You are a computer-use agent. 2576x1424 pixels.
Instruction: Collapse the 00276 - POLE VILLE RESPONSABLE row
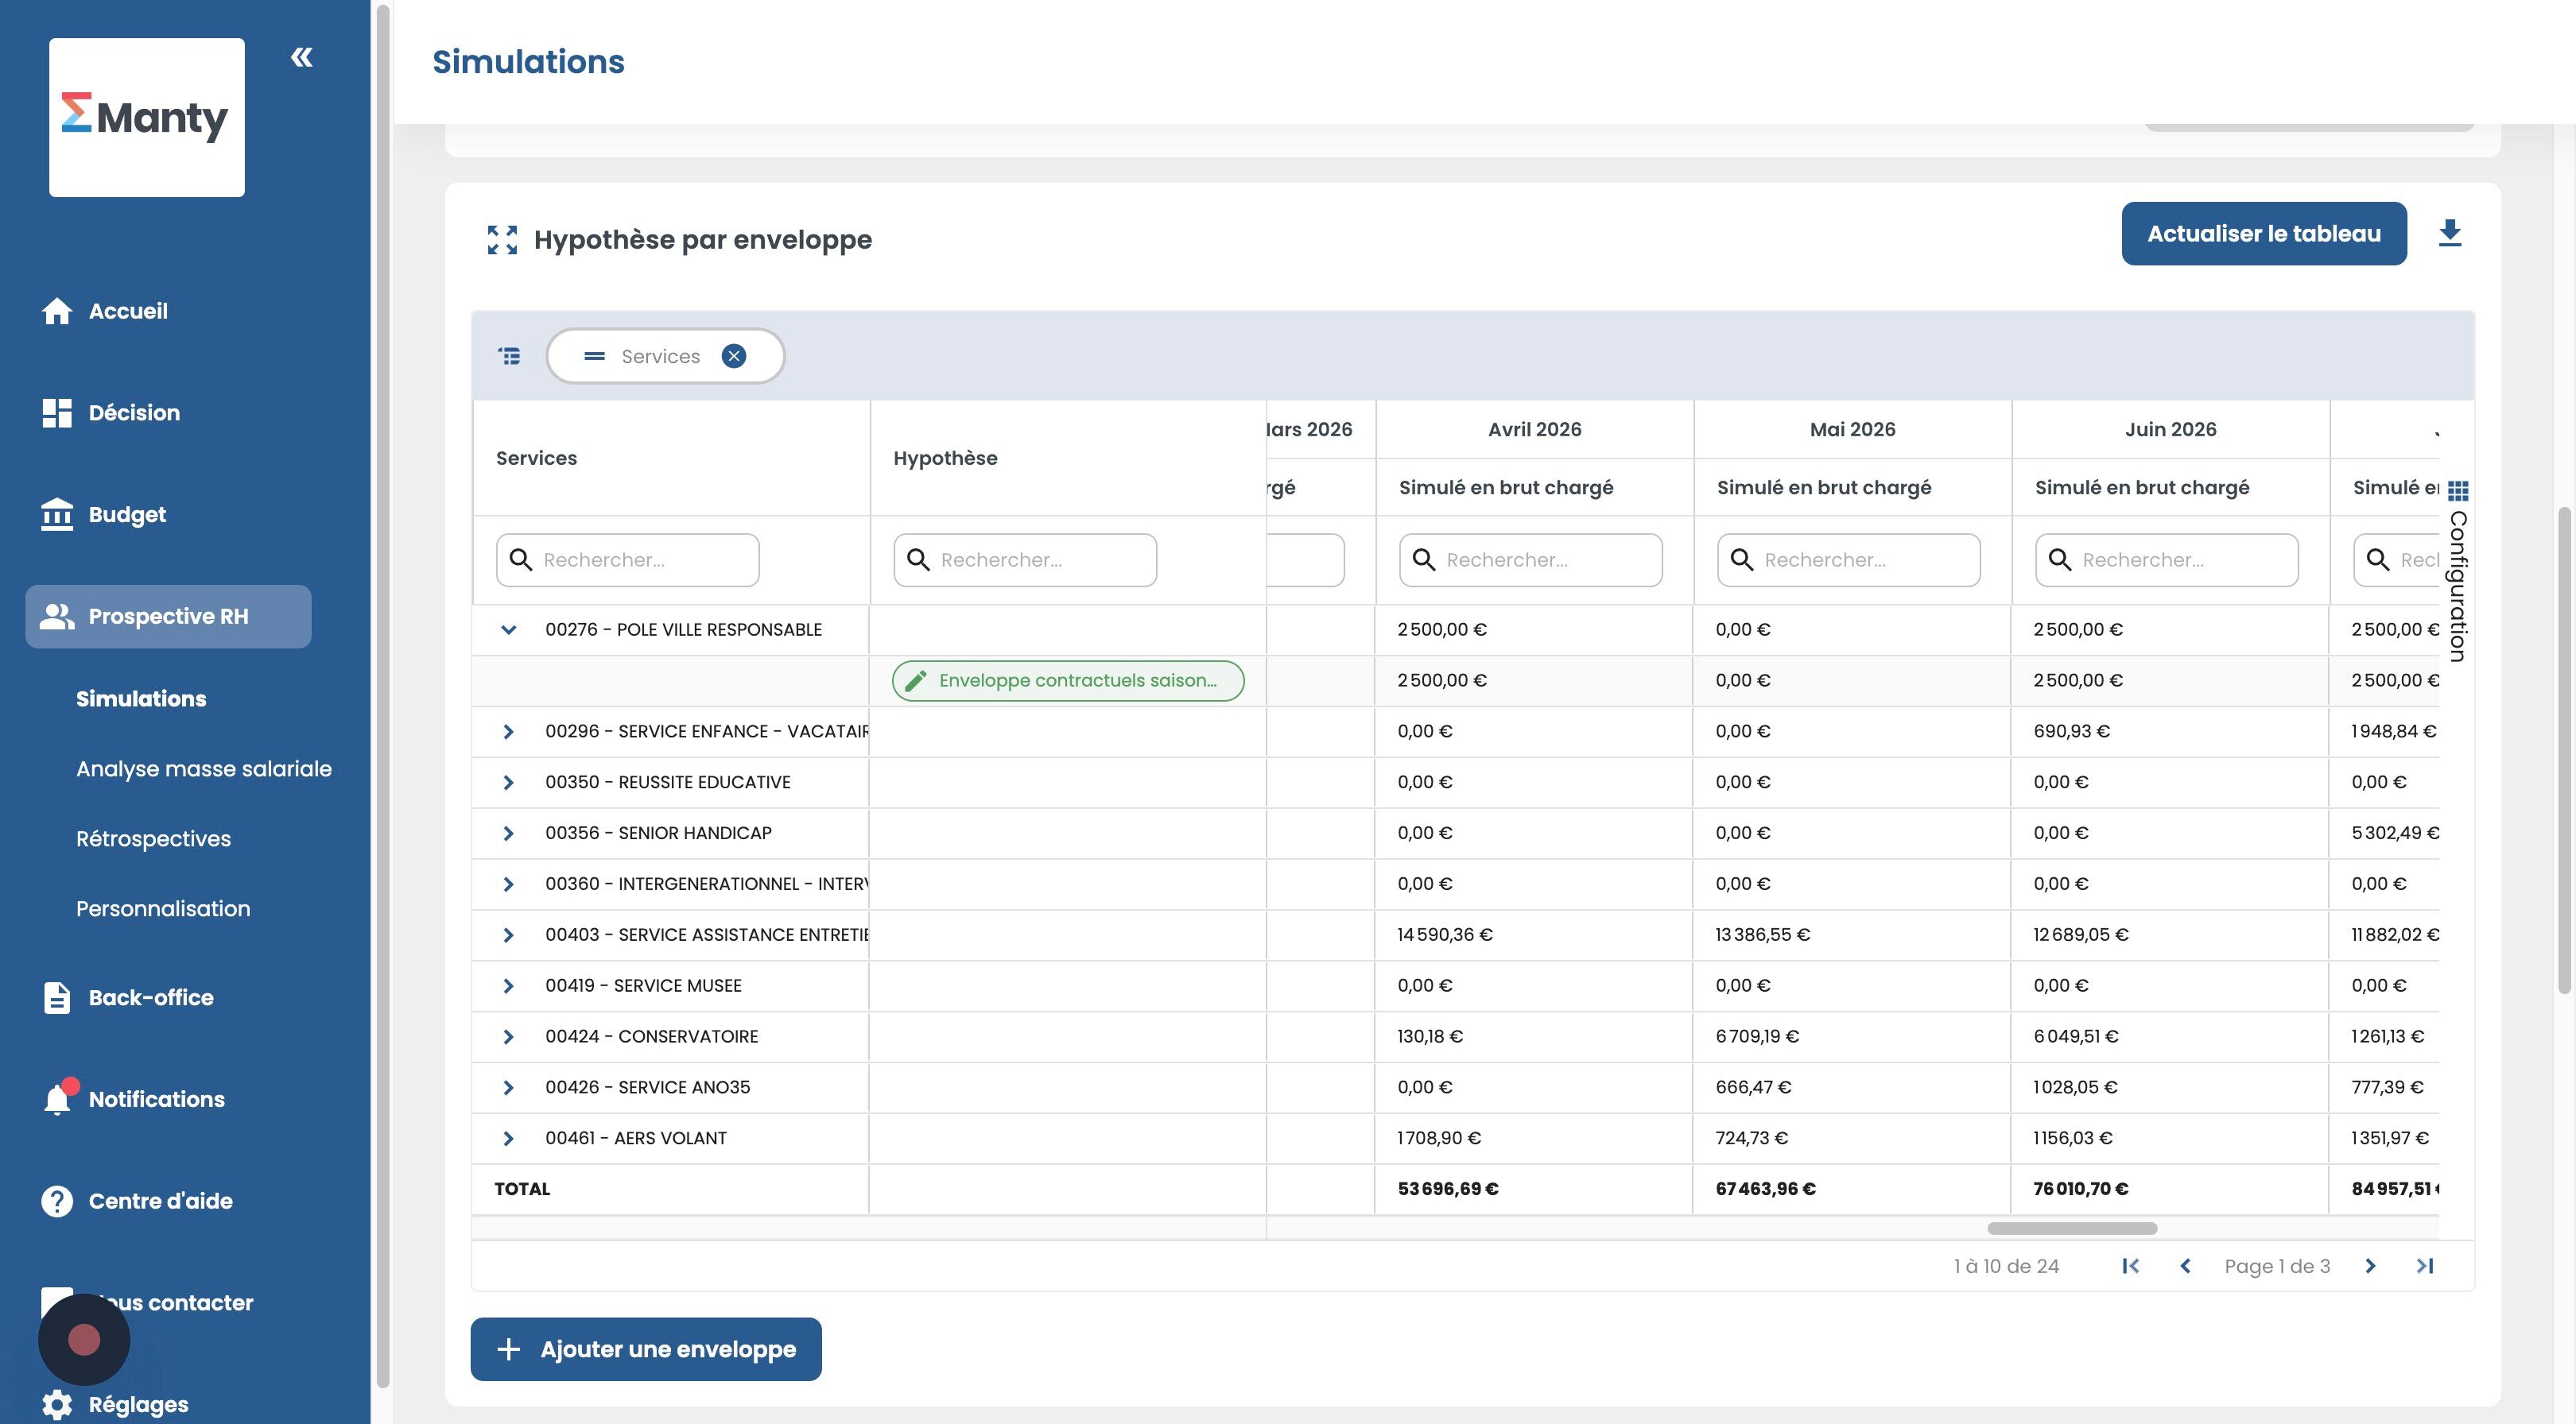coord(508,629)
